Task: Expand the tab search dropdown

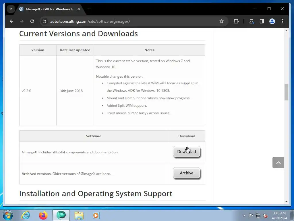Action: point(11,9)
